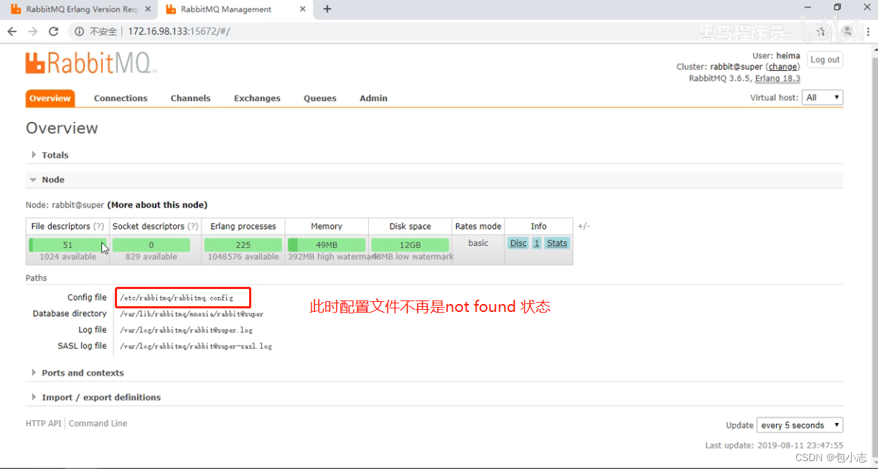Screen dimensions: 878x469
Task: Click the cluster change link
Action: tap(783, 67)
